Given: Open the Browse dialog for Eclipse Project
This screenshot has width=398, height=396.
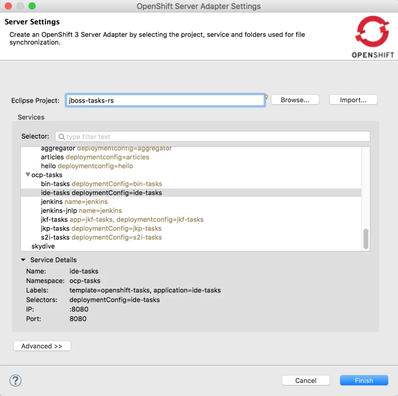Looking at the screenshot, I should (x=295, y=100).
